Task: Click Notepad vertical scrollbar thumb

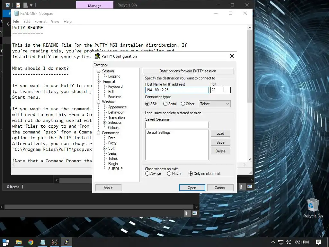Action: point(250,66)
